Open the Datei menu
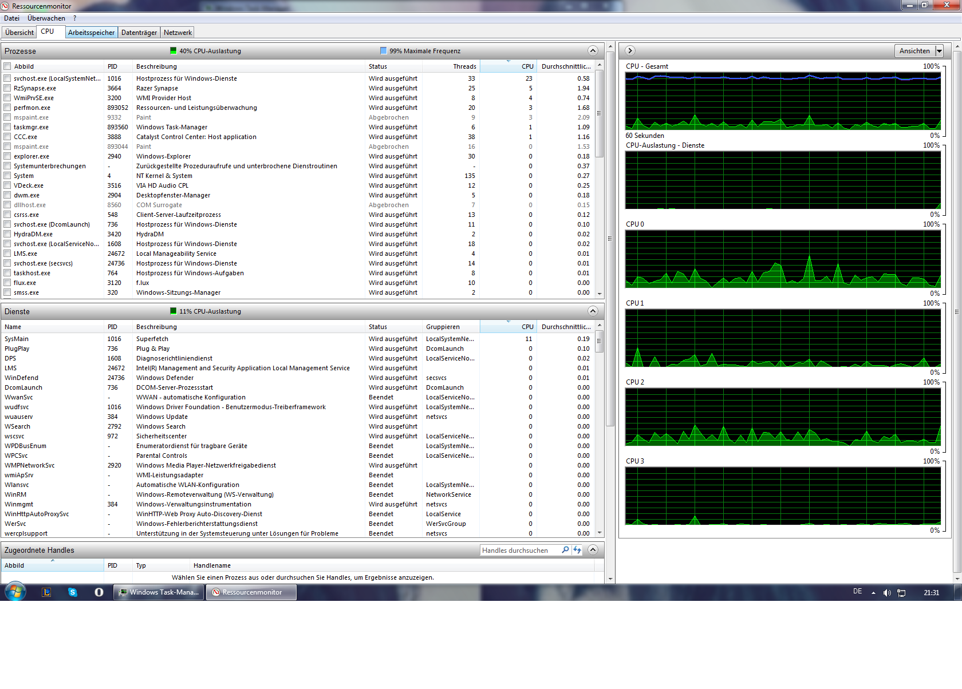The width and height of the screenshot is (962, 689). 11,18
